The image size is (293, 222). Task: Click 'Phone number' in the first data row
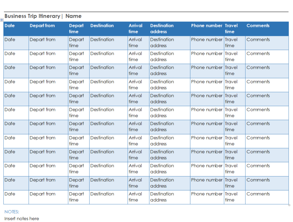tap(207, 40)
